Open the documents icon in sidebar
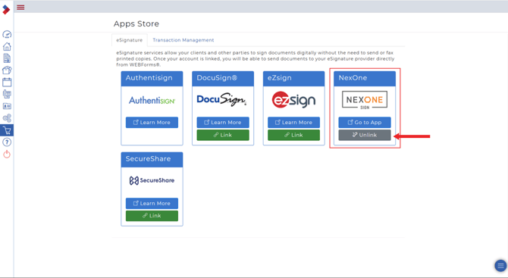 7,58
